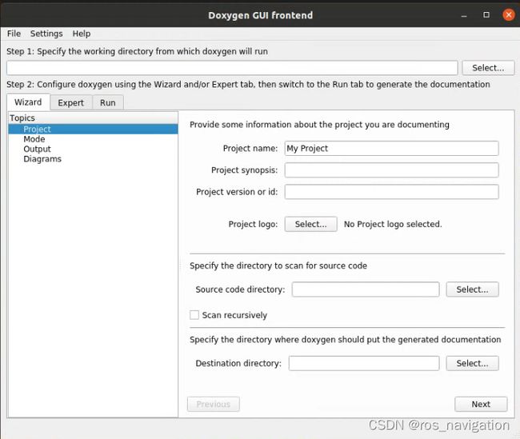This screenshot has height=439, width=520.
Task: Click the working directory input field
Action: tap(232, 68)
